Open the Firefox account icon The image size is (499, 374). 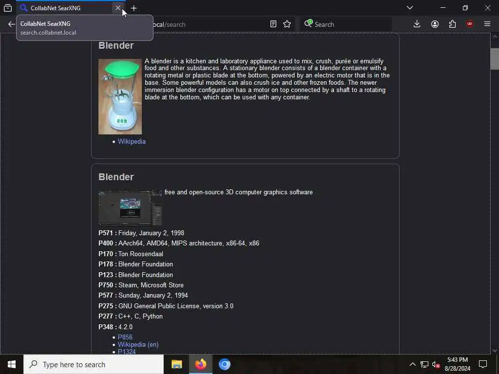point(435,24)
